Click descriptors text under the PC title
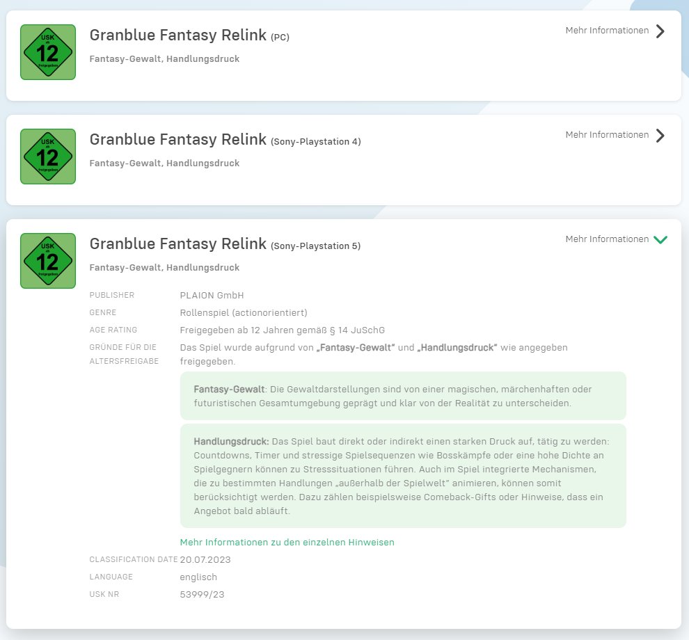 click(x=164, y=59)
